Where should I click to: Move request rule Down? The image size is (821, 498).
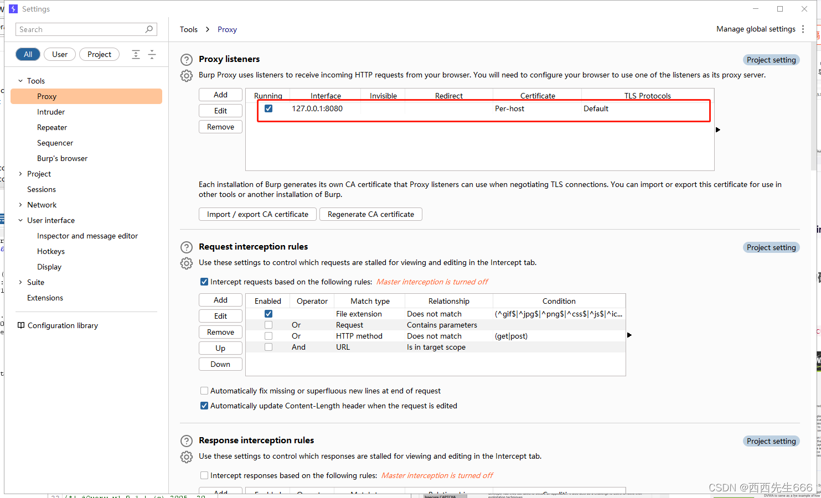(220, 364)
